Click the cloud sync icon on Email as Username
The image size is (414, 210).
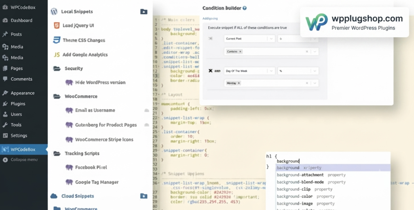coord(146,110)
